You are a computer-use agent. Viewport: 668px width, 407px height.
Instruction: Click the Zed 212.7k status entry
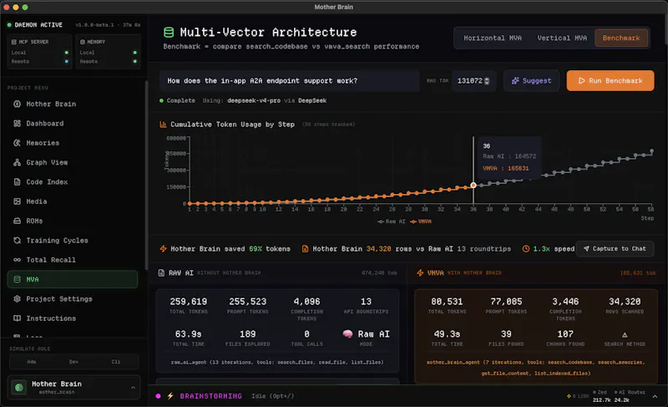click(x=600, y=396)
